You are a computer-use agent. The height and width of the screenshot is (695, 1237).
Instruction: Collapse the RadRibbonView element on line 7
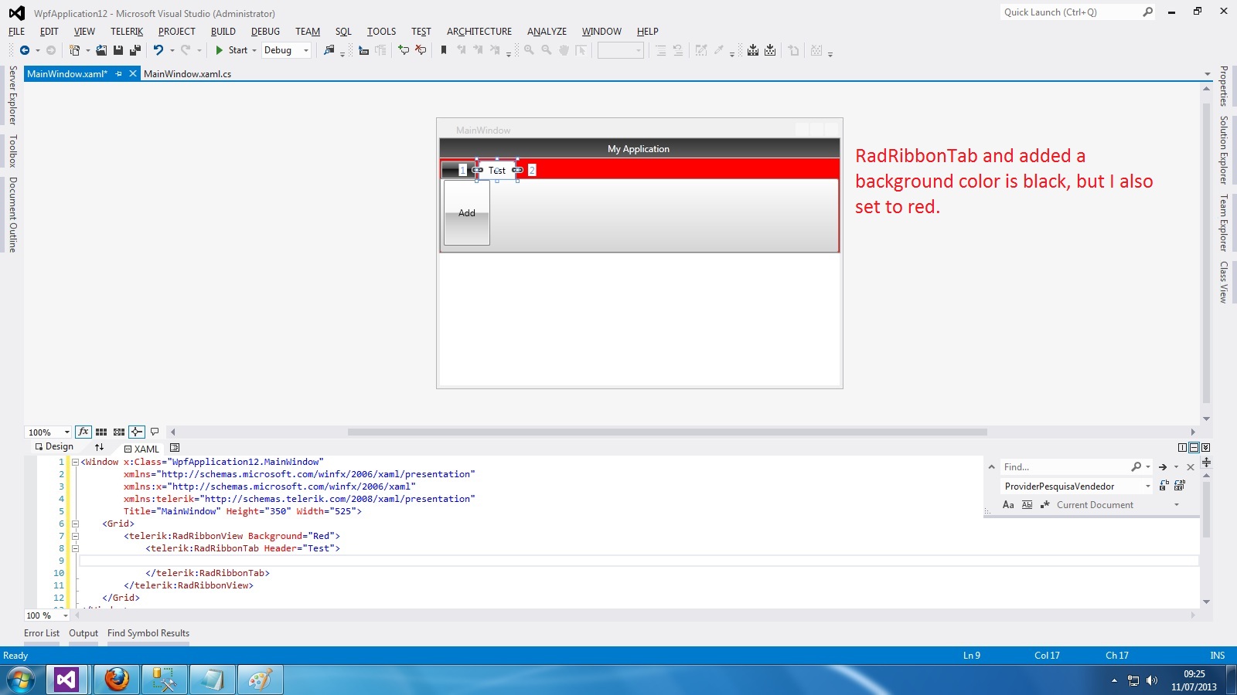coord(75,536)
